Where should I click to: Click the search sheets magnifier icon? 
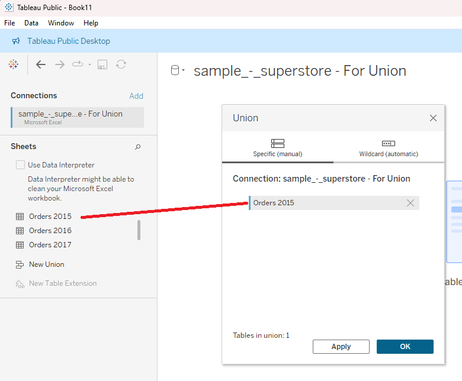137,147
